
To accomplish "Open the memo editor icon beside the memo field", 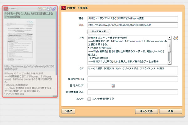I will [176, 38].
